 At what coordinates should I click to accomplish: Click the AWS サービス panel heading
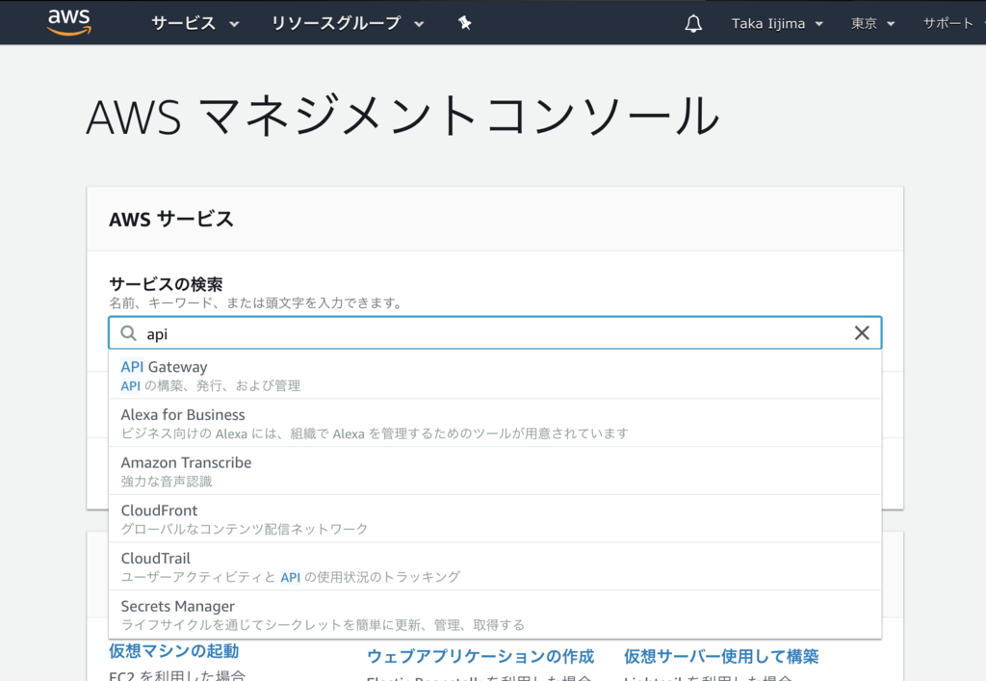click(171, 220)
